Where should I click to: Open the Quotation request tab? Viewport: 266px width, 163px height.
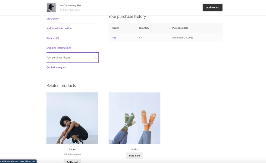click(57, 67)
